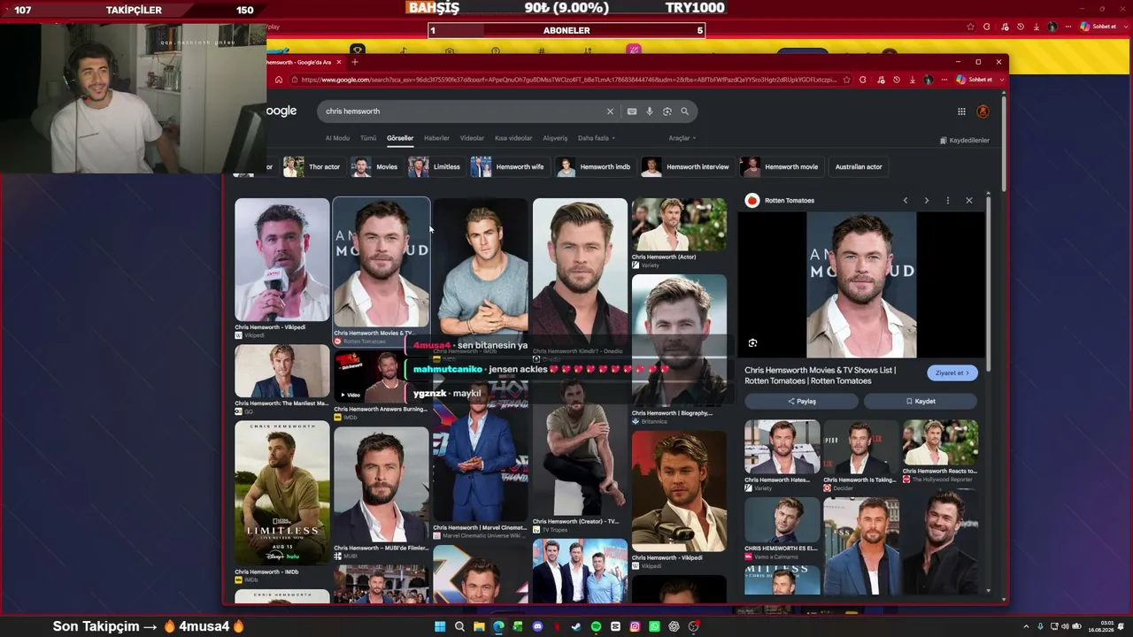This screenshot has width=1133, height=637.
Task: Open the Google apps grid
Action: tap(961, 111)
